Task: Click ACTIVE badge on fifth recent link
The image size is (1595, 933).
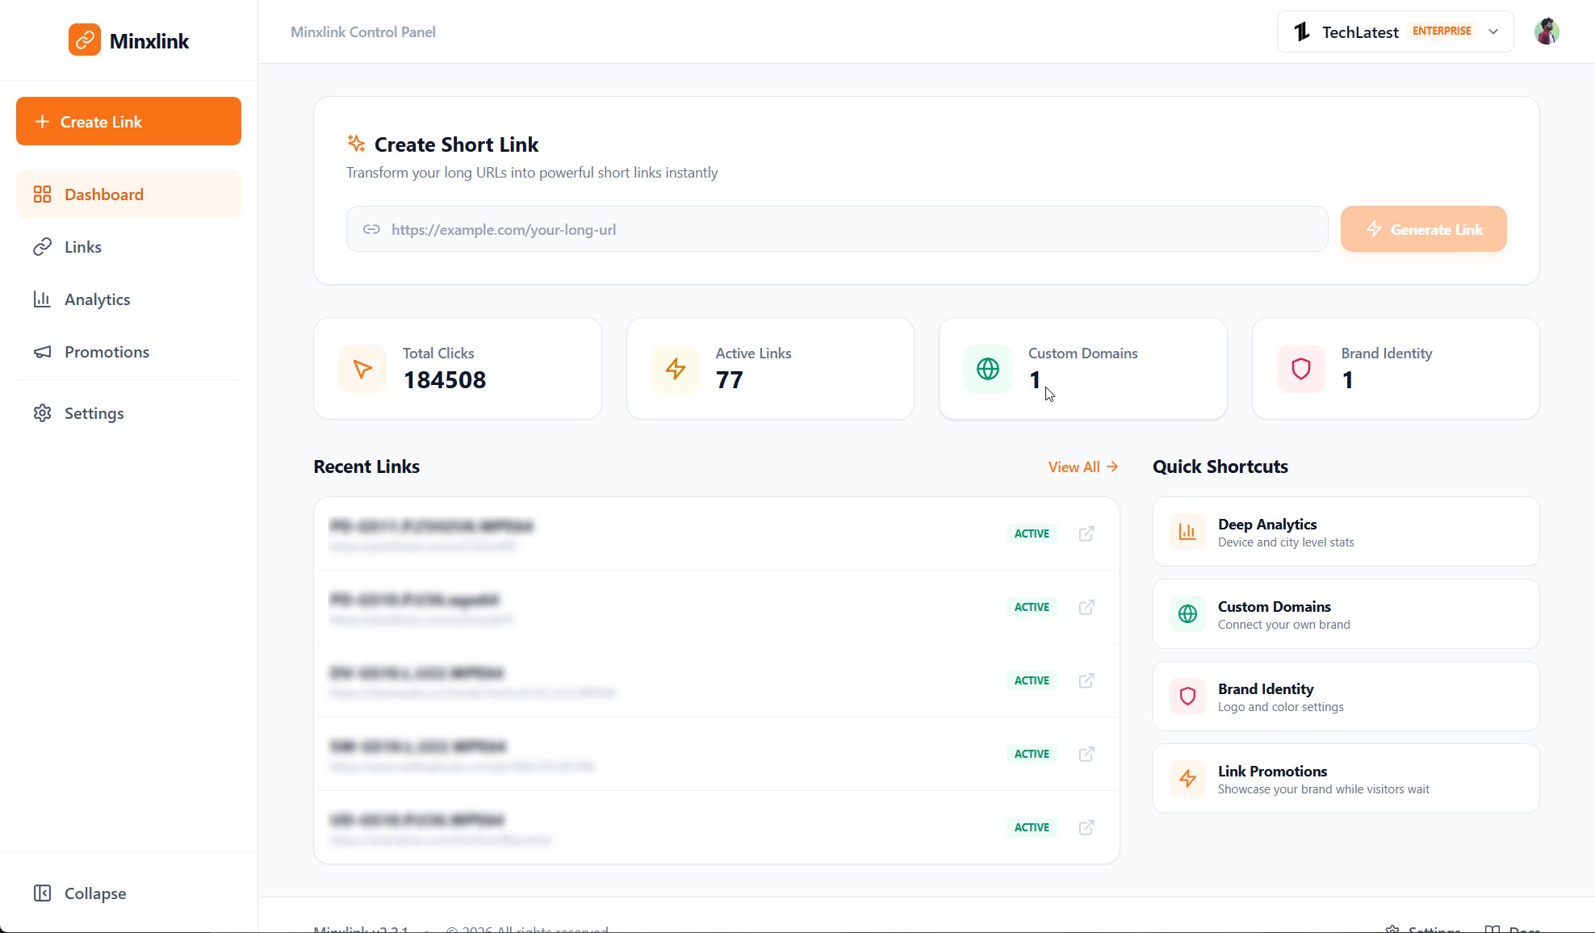Action: coord(1032,827)
